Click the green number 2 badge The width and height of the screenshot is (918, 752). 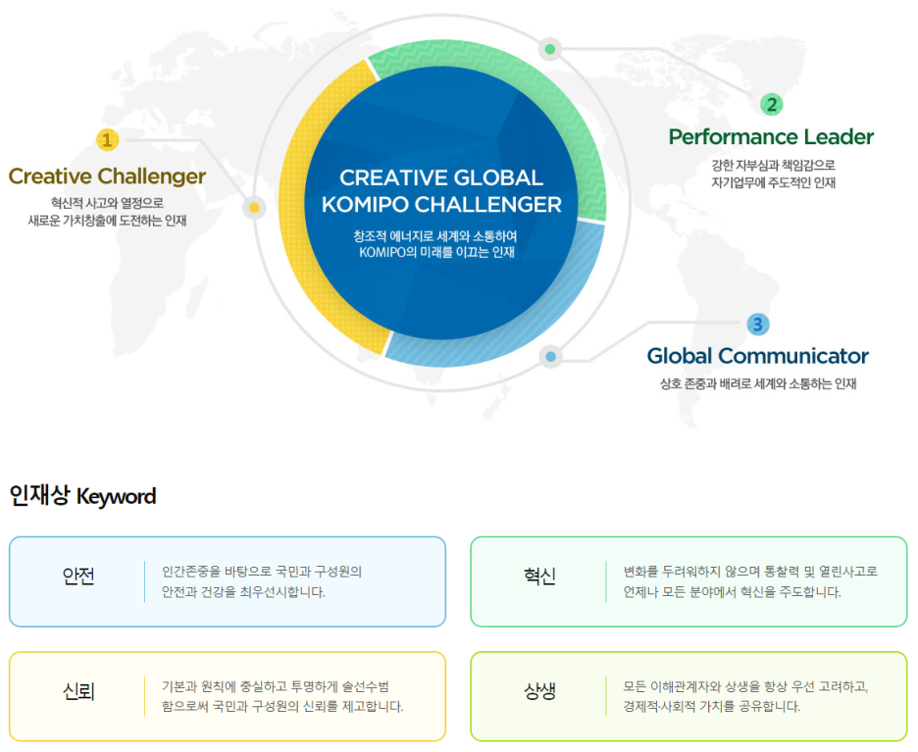772,105
